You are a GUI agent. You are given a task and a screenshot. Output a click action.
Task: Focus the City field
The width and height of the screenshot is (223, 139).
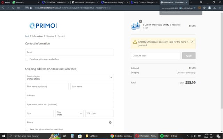(39, 113)
